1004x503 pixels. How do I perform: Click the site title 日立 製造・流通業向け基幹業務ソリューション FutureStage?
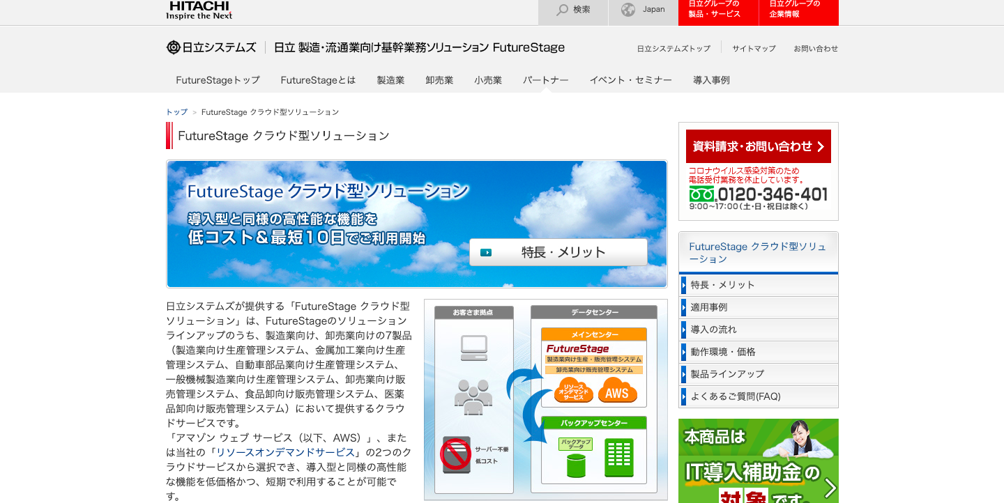point(419,47)
